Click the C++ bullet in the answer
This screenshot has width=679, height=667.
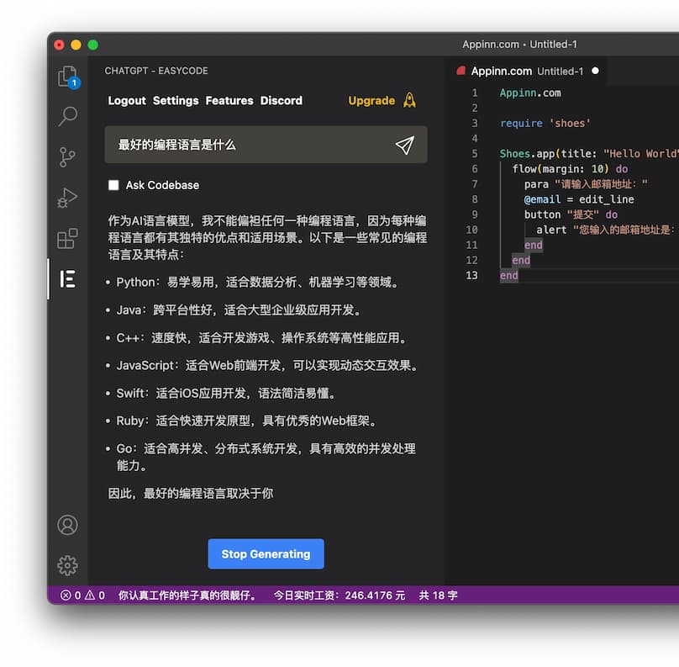[257, 338]
